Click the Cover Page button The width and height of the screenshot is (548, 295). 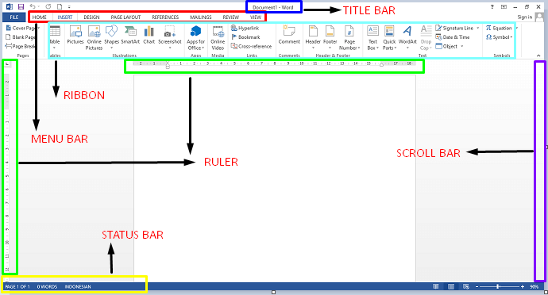(23, 28)
